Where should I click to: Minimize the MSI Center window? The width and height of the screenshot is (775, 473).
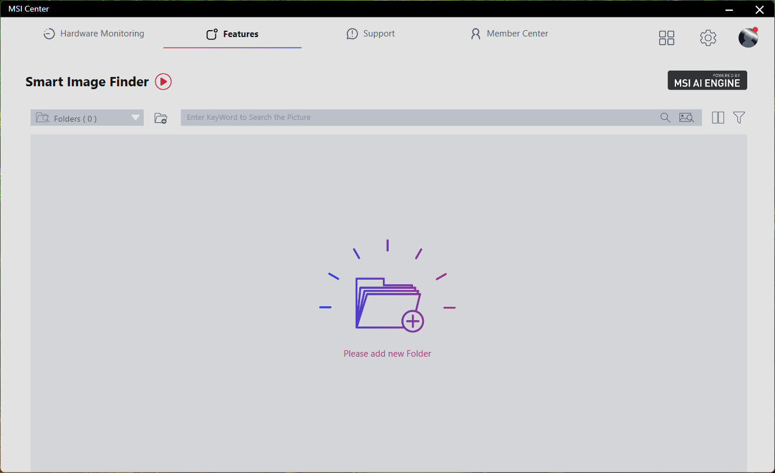(x=729, y=9)
